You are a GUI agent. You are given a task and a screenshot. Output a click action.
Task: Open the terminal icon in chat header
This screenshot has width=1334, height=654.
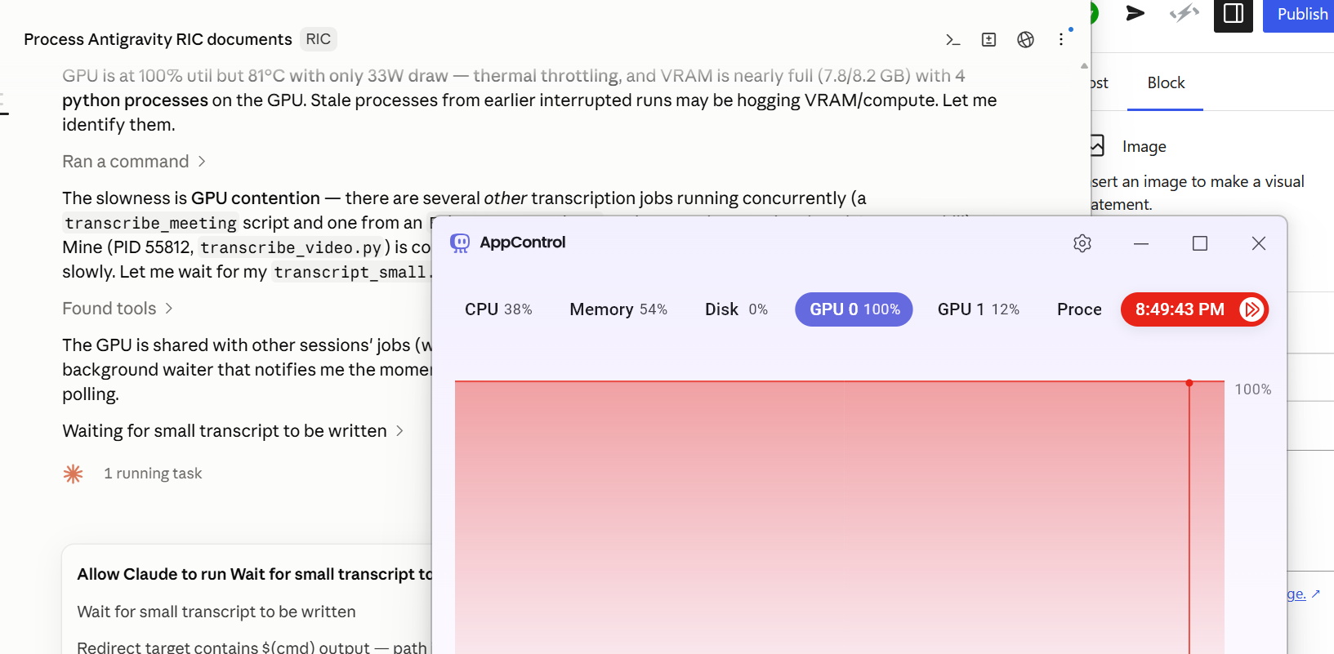click(953, 39)
